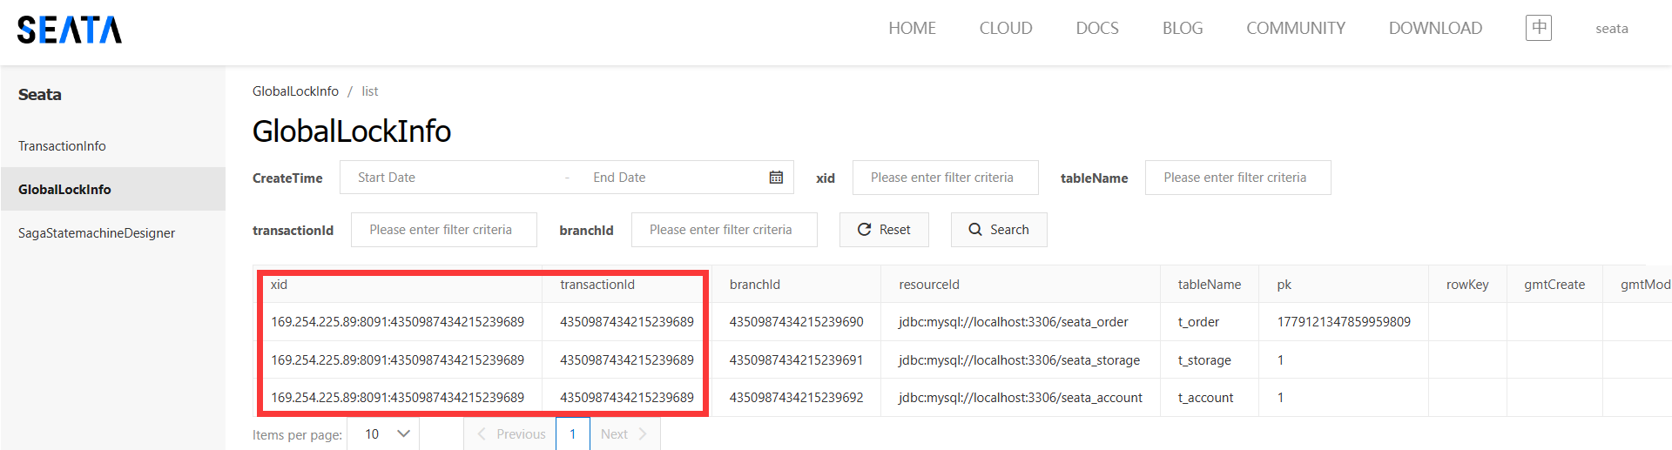Click the jdbc:mysql seata_storage resource cell
The height and width of the screenshot is (450, 1672).
[1020, 360]
